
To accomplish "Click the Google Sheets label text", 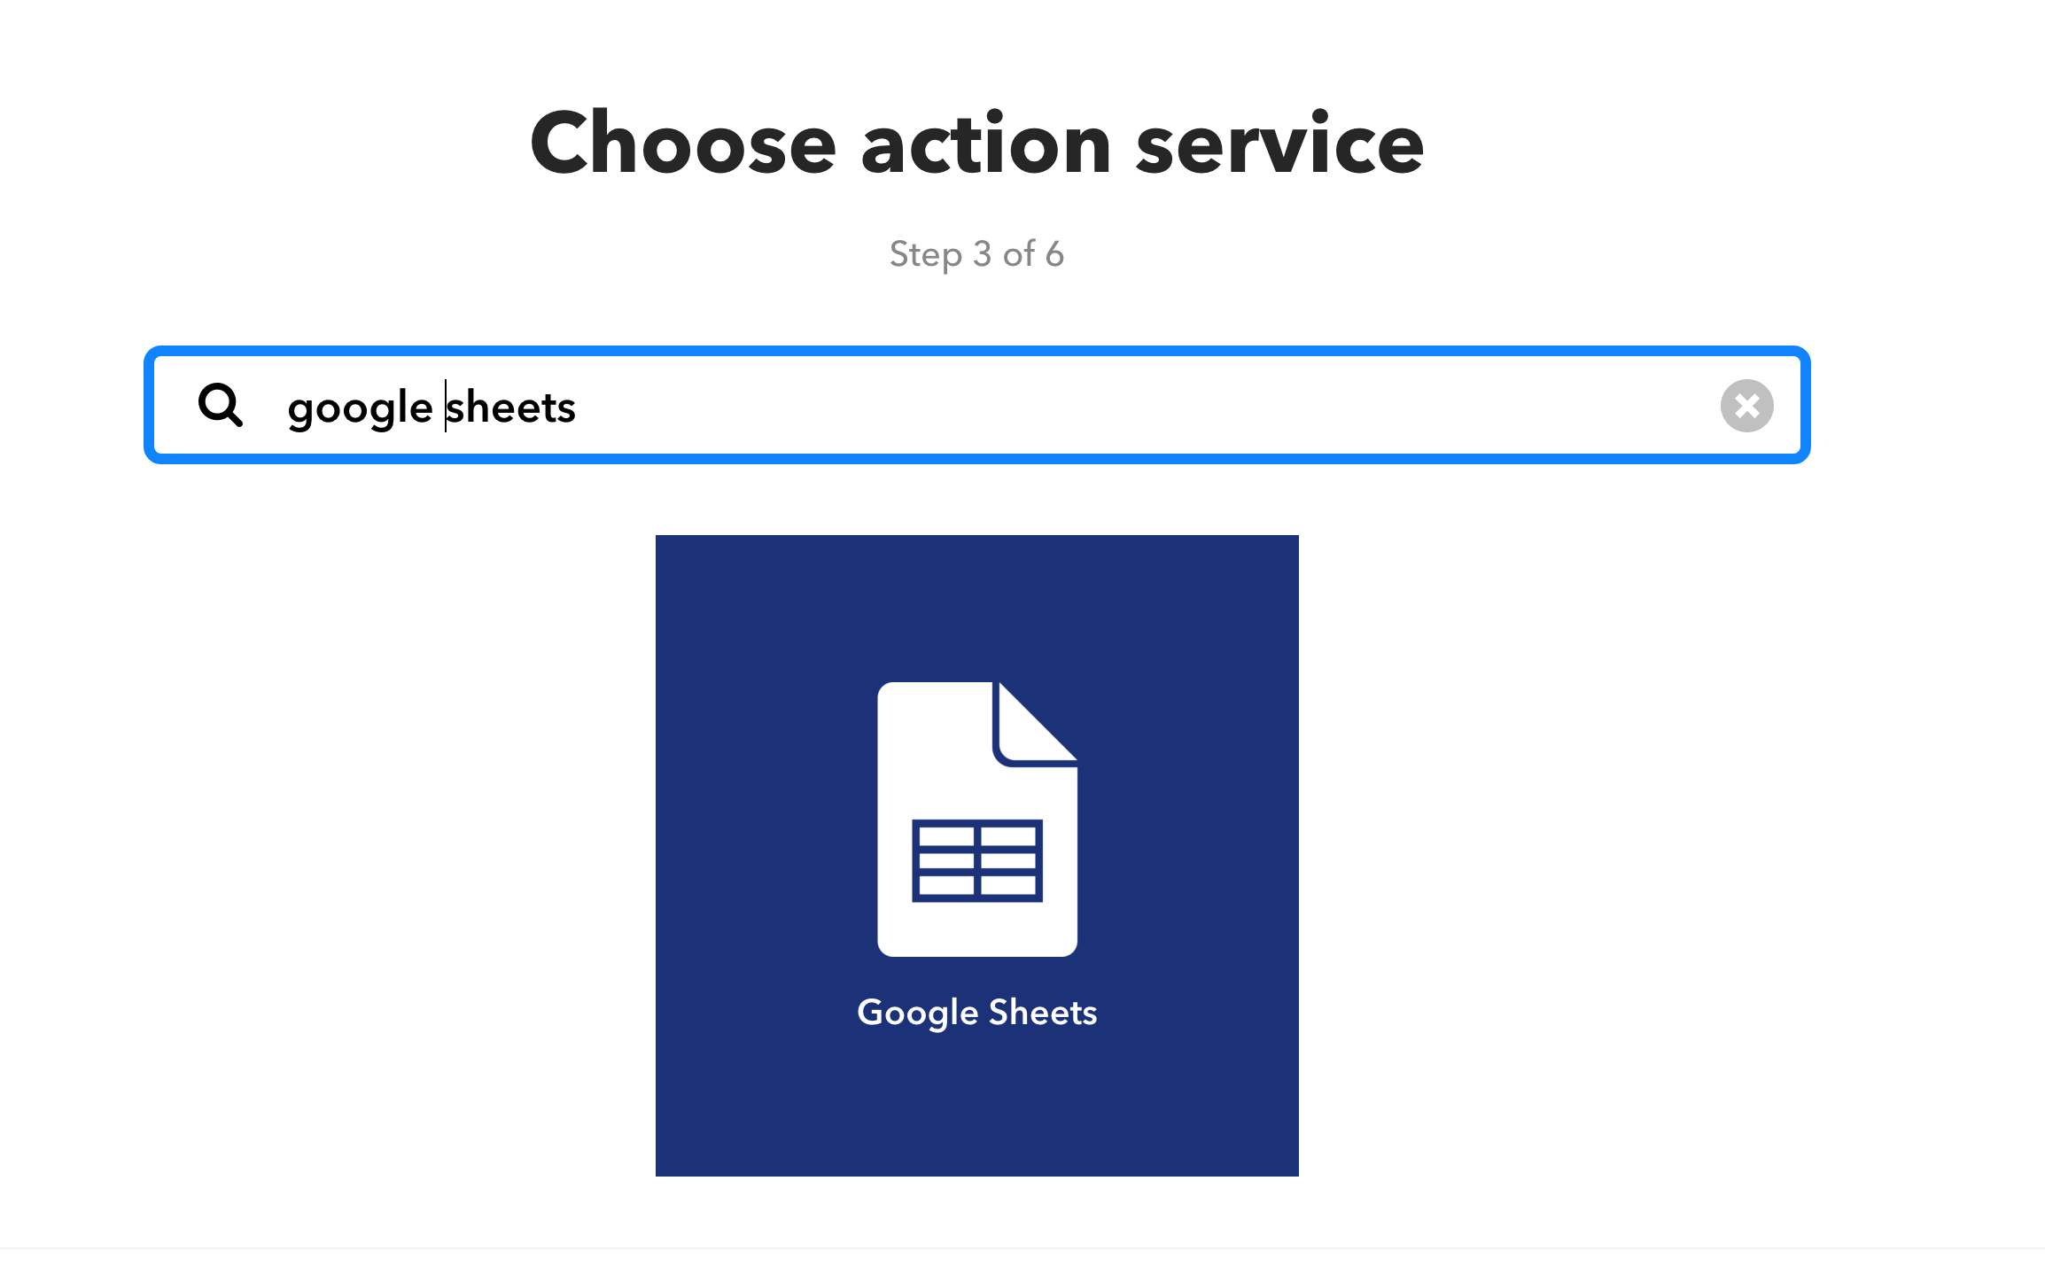I will tap(976, 1012).
